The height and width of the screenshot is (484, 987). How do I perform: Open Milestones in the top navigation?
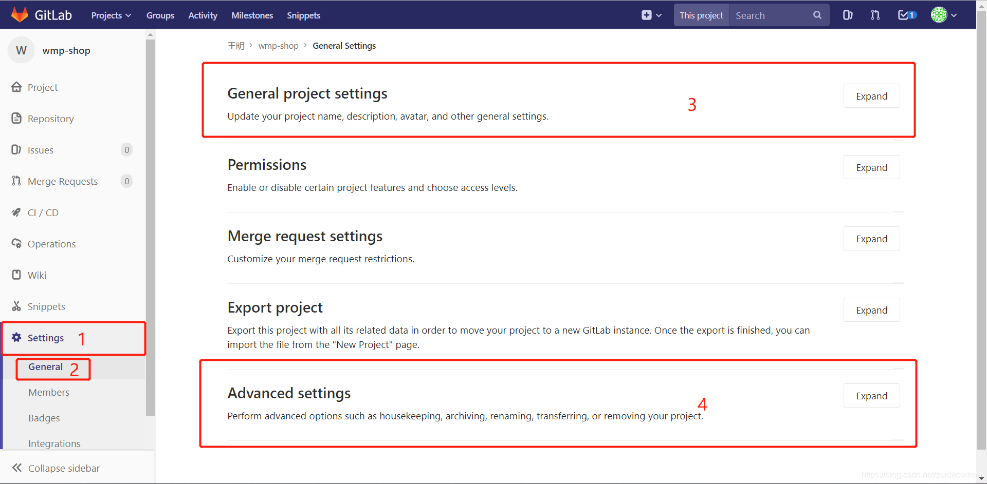pyautogui.click(x=252, y=15)
